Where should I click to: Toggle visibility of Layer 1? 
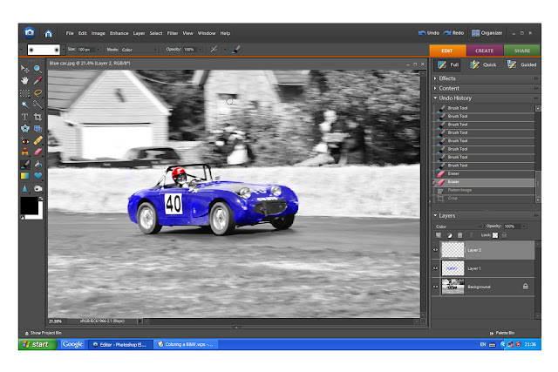click(x=437, y=268)
